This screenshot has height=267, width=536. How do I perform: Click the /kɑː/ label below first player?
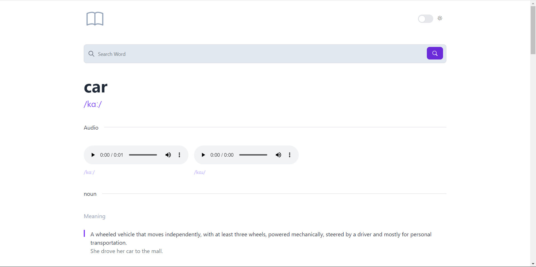[x=89, y=172]
